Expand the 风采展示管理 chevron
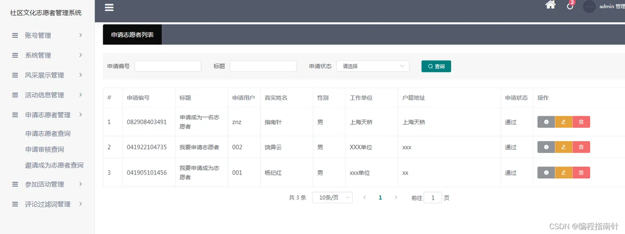 [x=81, y=75]
